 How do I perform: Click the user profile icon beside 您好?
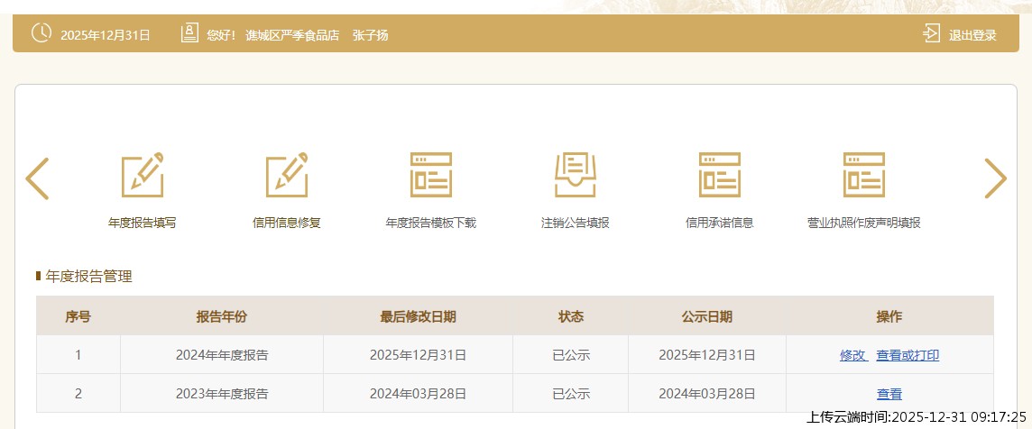(189, 34)
